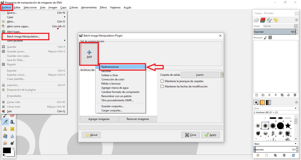Adjust the Opacidad slider
Screen dimensions: 301x160
pos(275,32)
